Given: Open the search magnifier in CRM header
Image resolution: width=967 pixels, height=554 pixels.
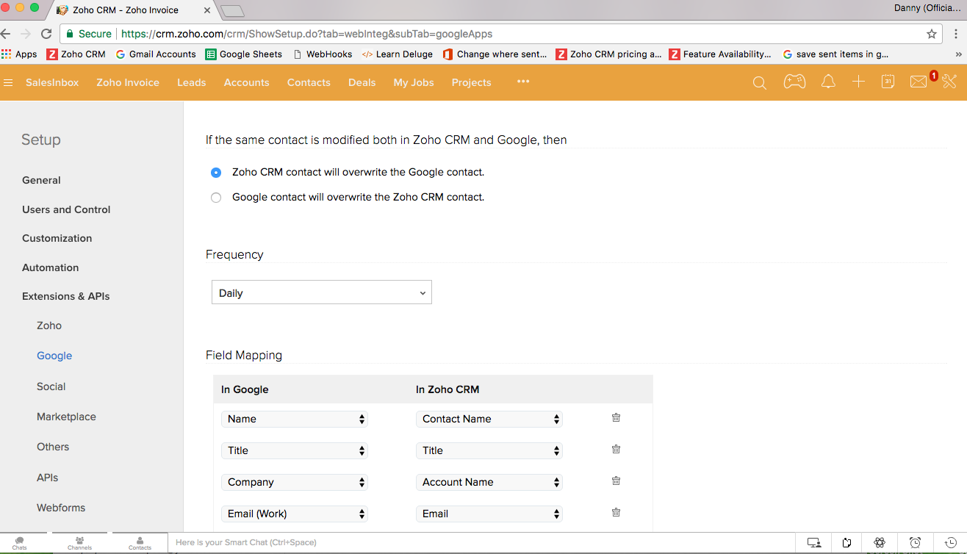Looking at the screenshot, I should click(760, 83).
